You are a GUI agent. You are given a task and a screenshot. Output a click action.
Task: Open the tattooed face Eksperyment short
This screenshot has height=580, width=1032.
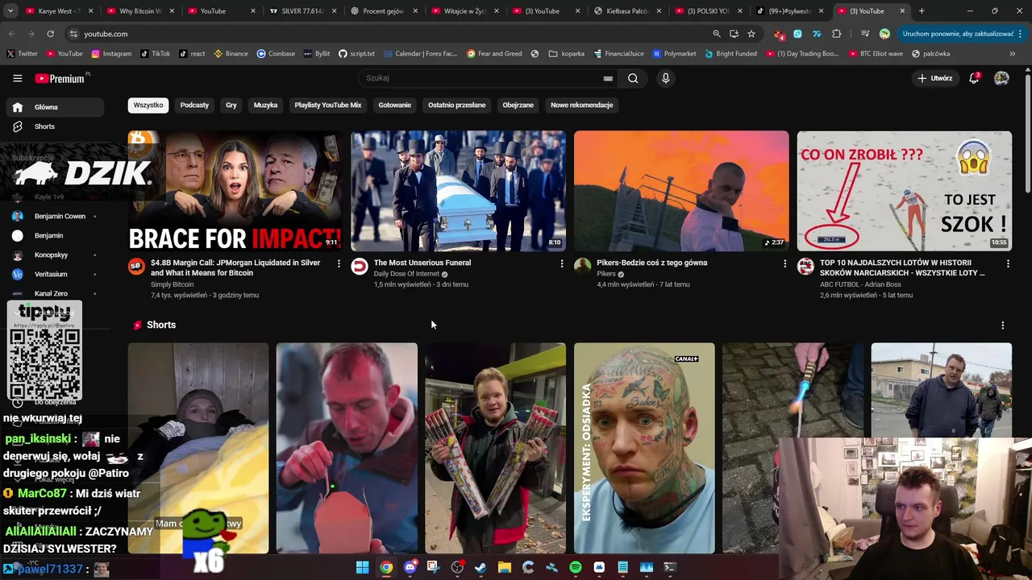[644, 448]
